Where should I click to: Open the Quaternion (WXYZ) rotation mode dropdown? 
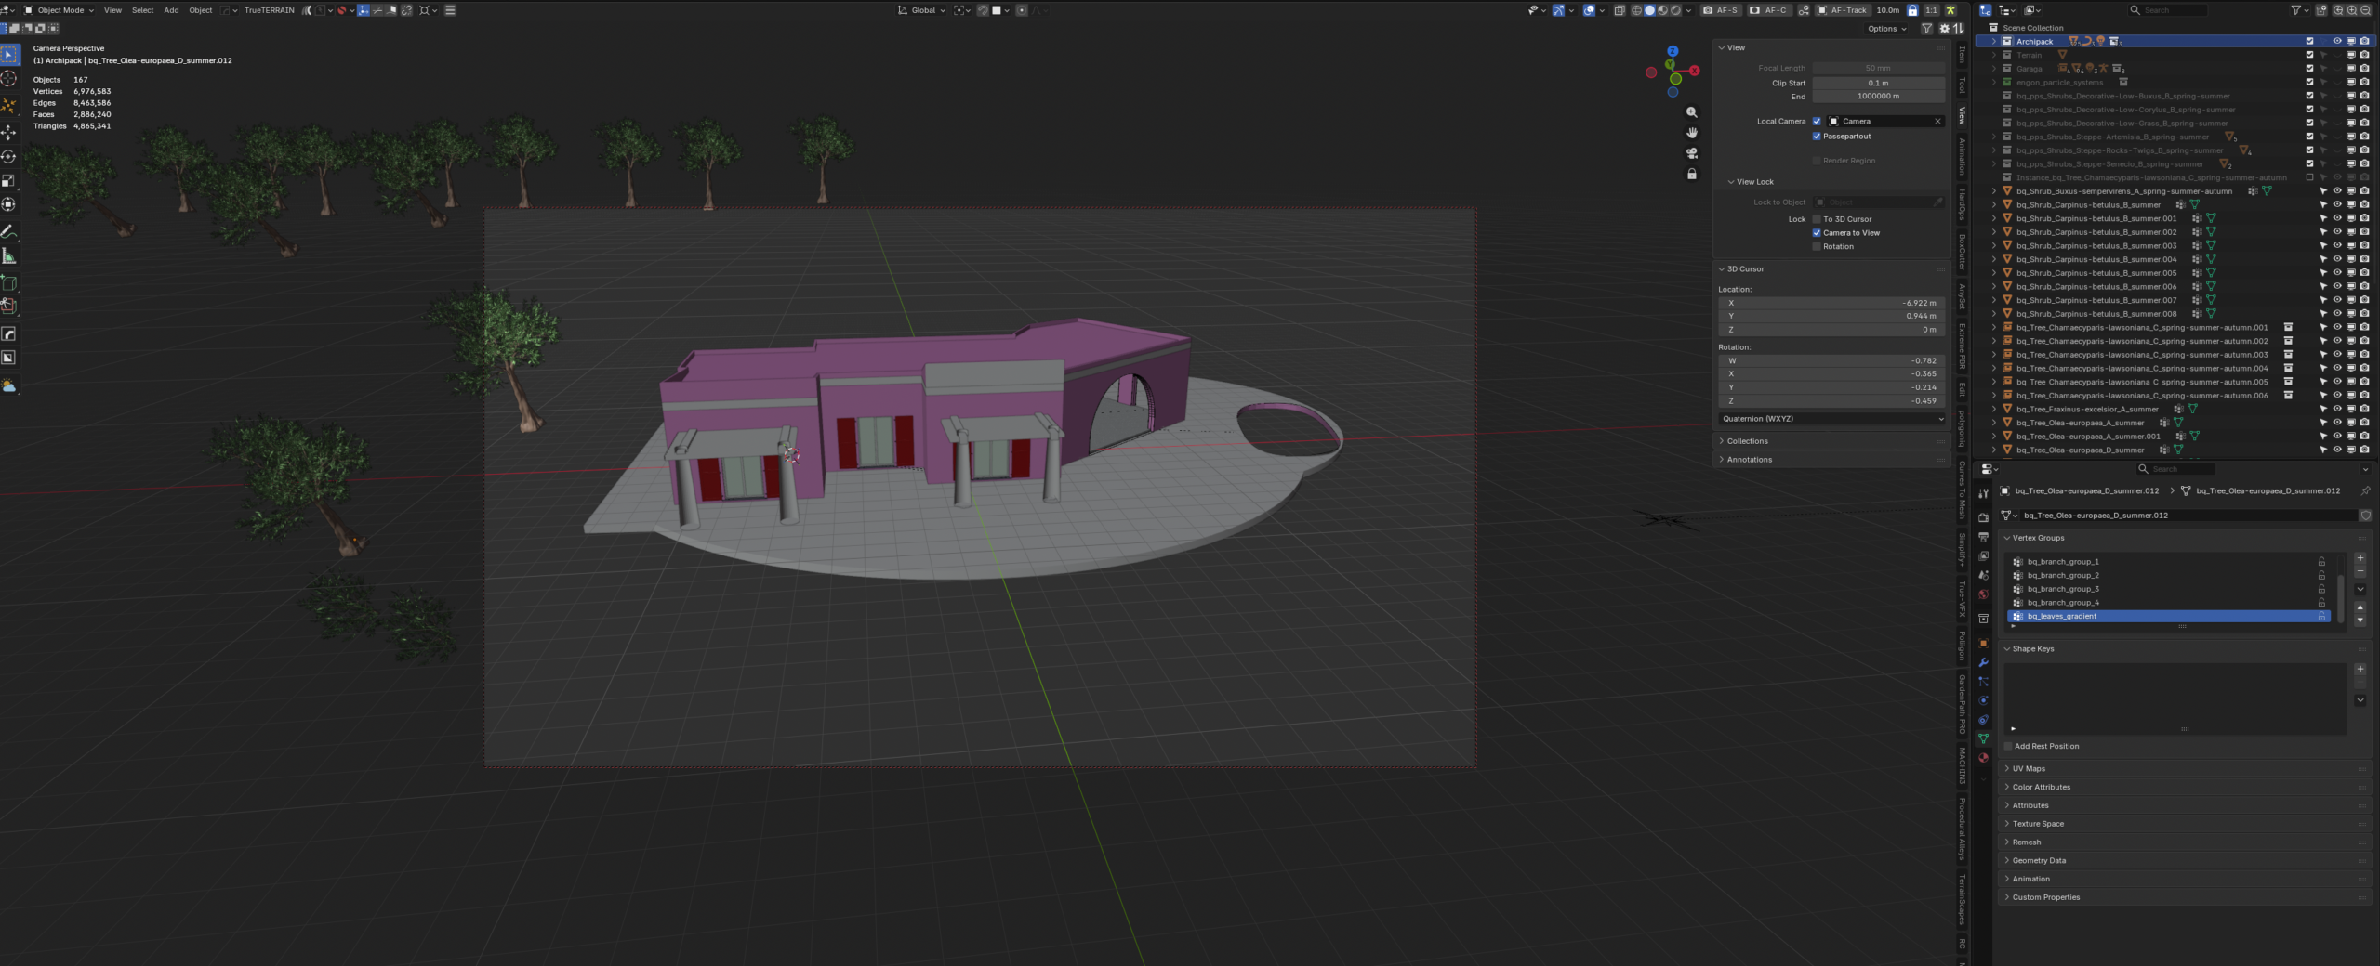(x=1831, y=419)
